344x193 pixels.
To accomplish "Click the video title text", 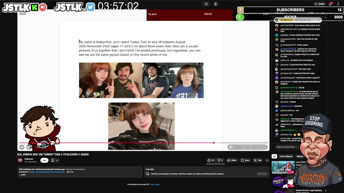I will 53,154.
